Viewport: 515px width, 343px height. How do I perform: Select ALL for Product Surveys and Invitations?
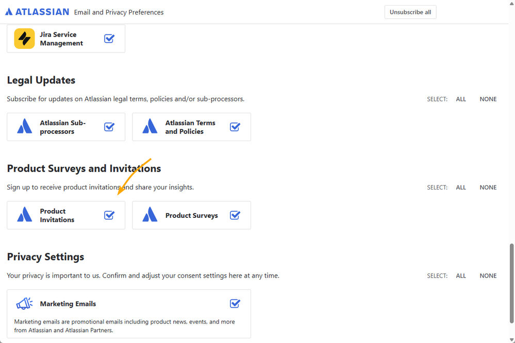pos(461,187)
